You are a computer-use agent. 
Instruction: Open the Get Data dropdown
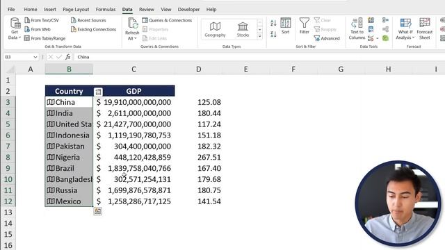tap(15, 28)
